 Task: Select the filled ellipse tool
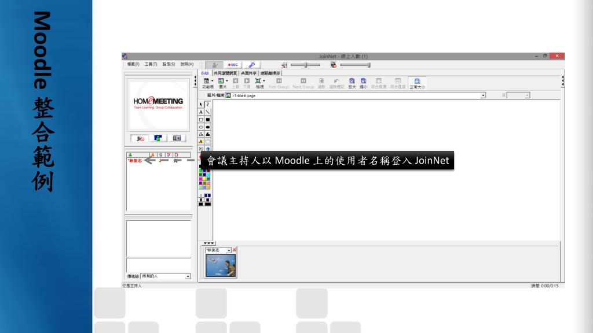[x=208, y=127]
